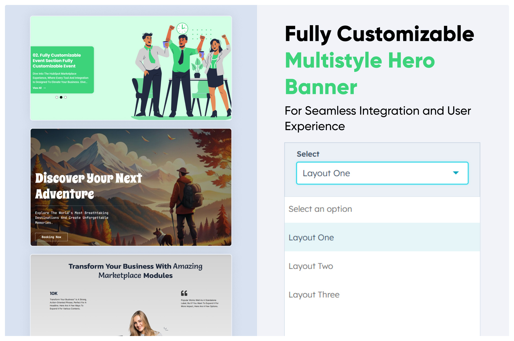Choose Layout Two from the dropdown list
The image size is (514, 341).
tap(311, 266)
